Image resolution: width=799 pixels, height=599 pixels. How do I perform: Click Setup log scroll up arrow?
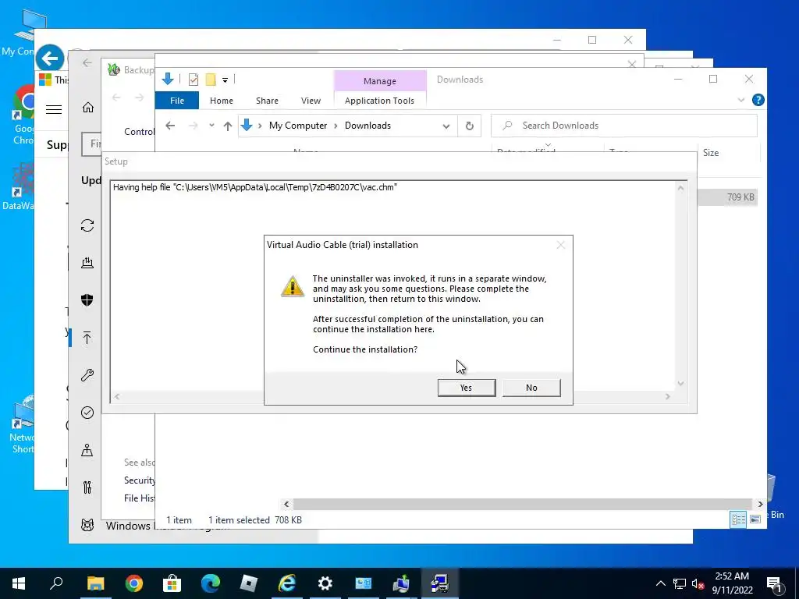[680, 188]
